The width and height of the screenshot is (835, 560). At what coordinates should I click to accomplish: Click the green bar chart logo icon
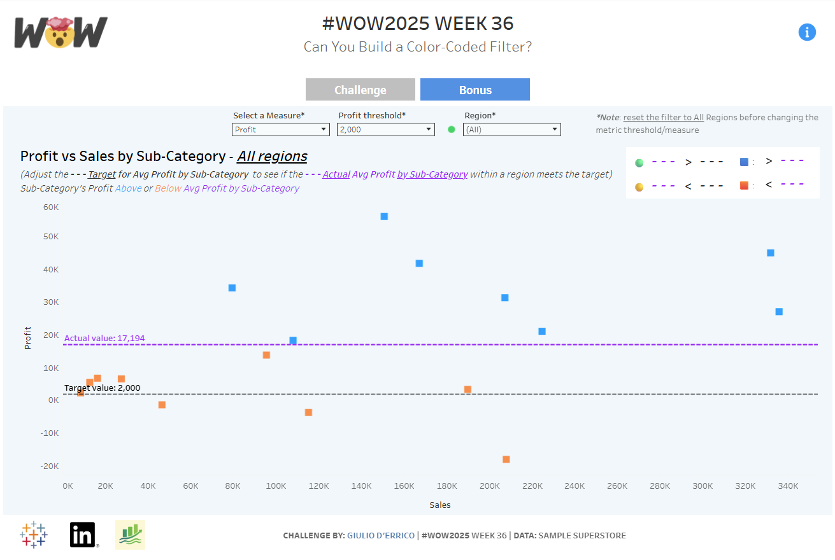pos(130,535)
